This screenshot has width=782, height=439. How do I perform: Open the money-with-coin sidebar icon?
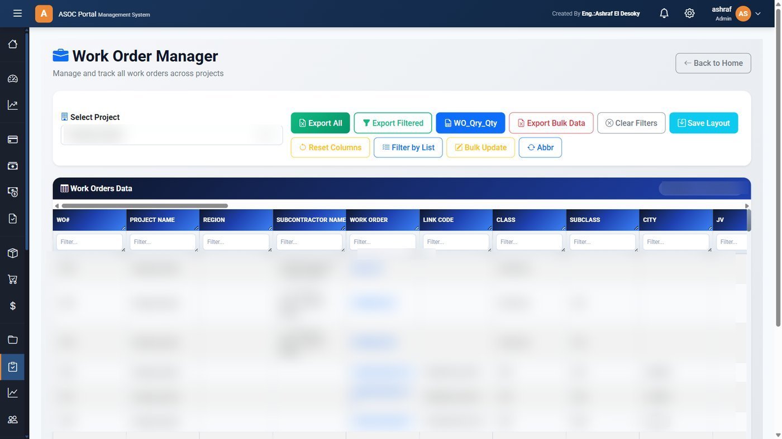[13, 192]
